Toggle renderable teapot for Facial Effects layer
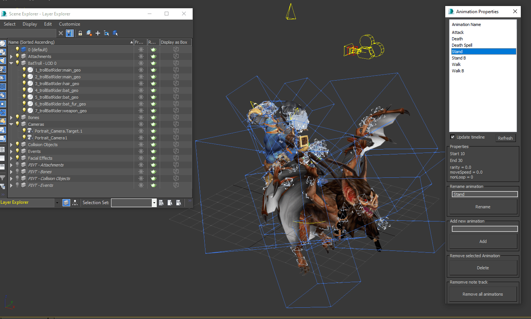The height and width of the screenshot is (319, 531). (x=153, y=158)
